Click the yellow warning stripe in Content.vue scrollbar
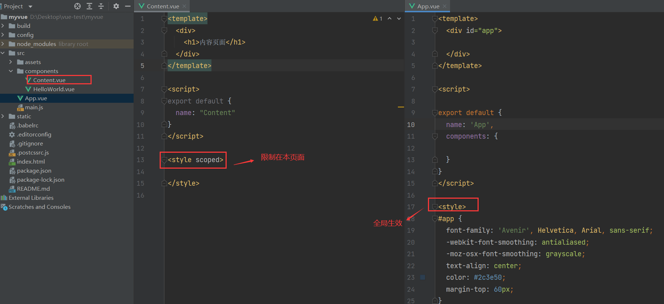 tap(401, 107)
